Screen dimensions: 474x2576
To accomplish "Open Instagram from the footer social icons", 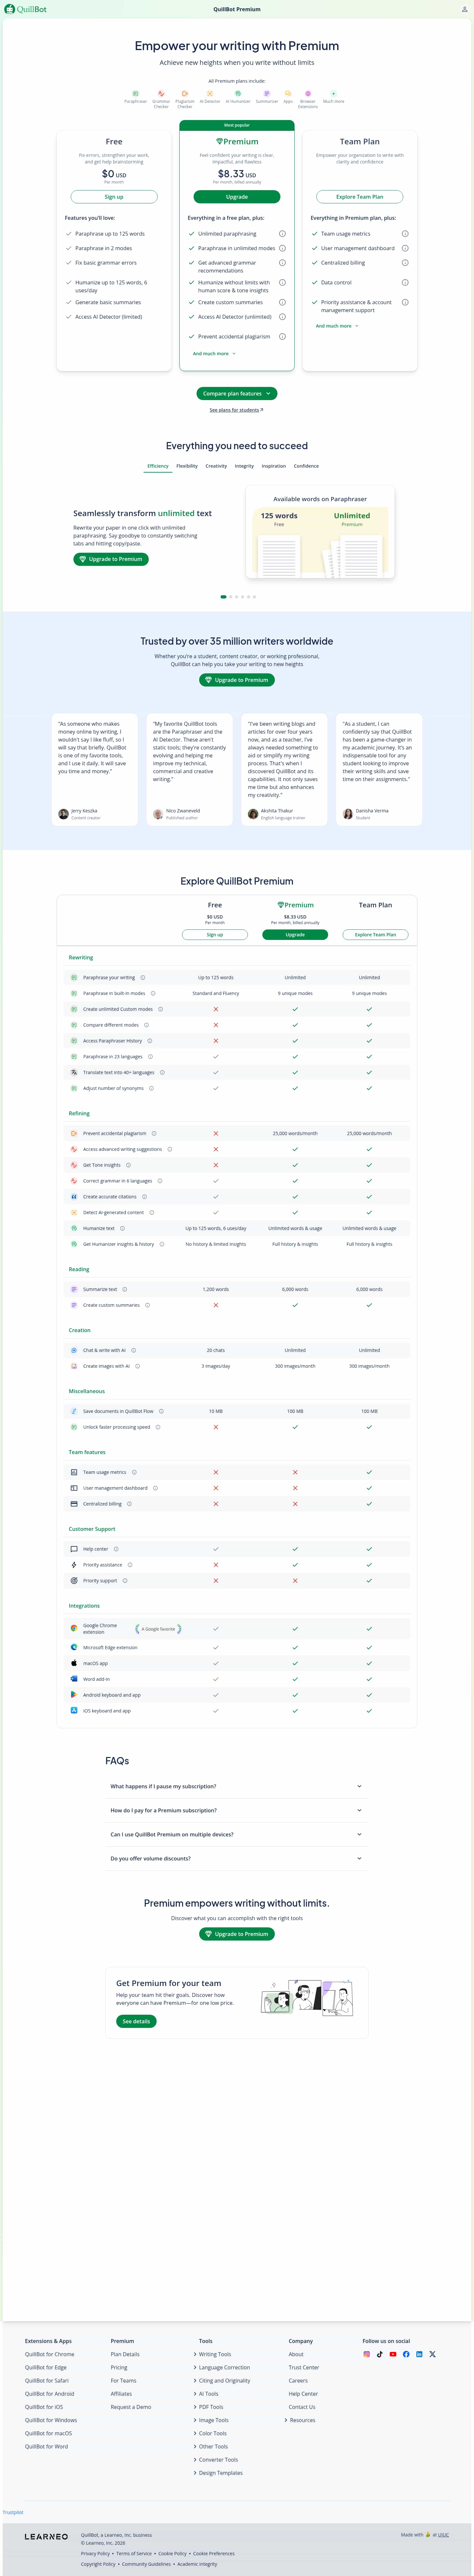I will (x=366, y=2354).
